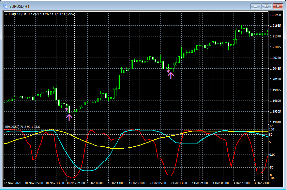Minimize the EURUSD,H1 chart window

click(x=255, y=6)
